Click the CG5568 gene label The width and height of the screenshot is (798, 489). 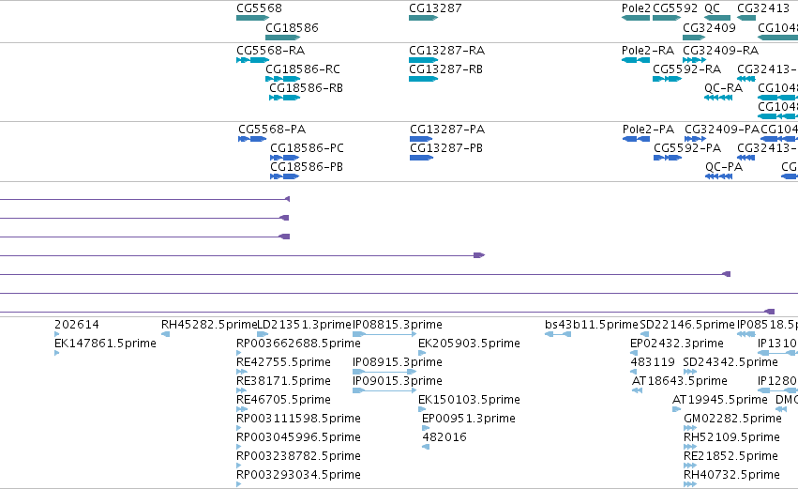click(259, 8)
